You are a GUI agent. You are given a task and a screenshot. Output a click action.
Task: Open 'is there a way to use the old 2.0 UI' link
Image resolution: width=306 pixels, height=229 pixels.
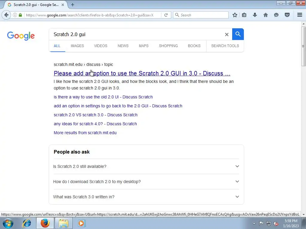click(x=103, y=97)
